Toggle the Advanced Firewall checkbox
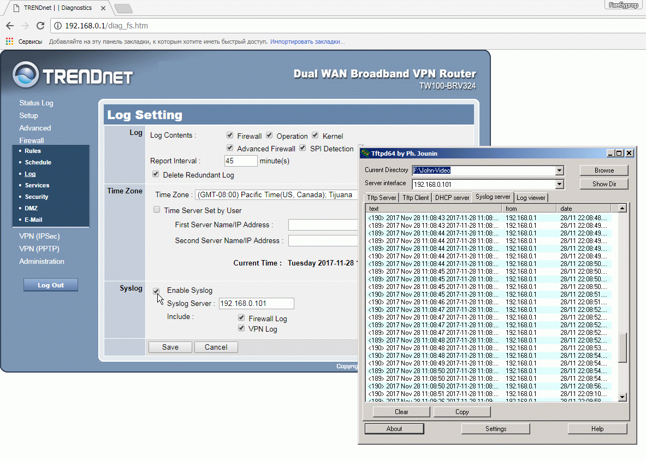The image size is (646, 460). pos(230,148)
